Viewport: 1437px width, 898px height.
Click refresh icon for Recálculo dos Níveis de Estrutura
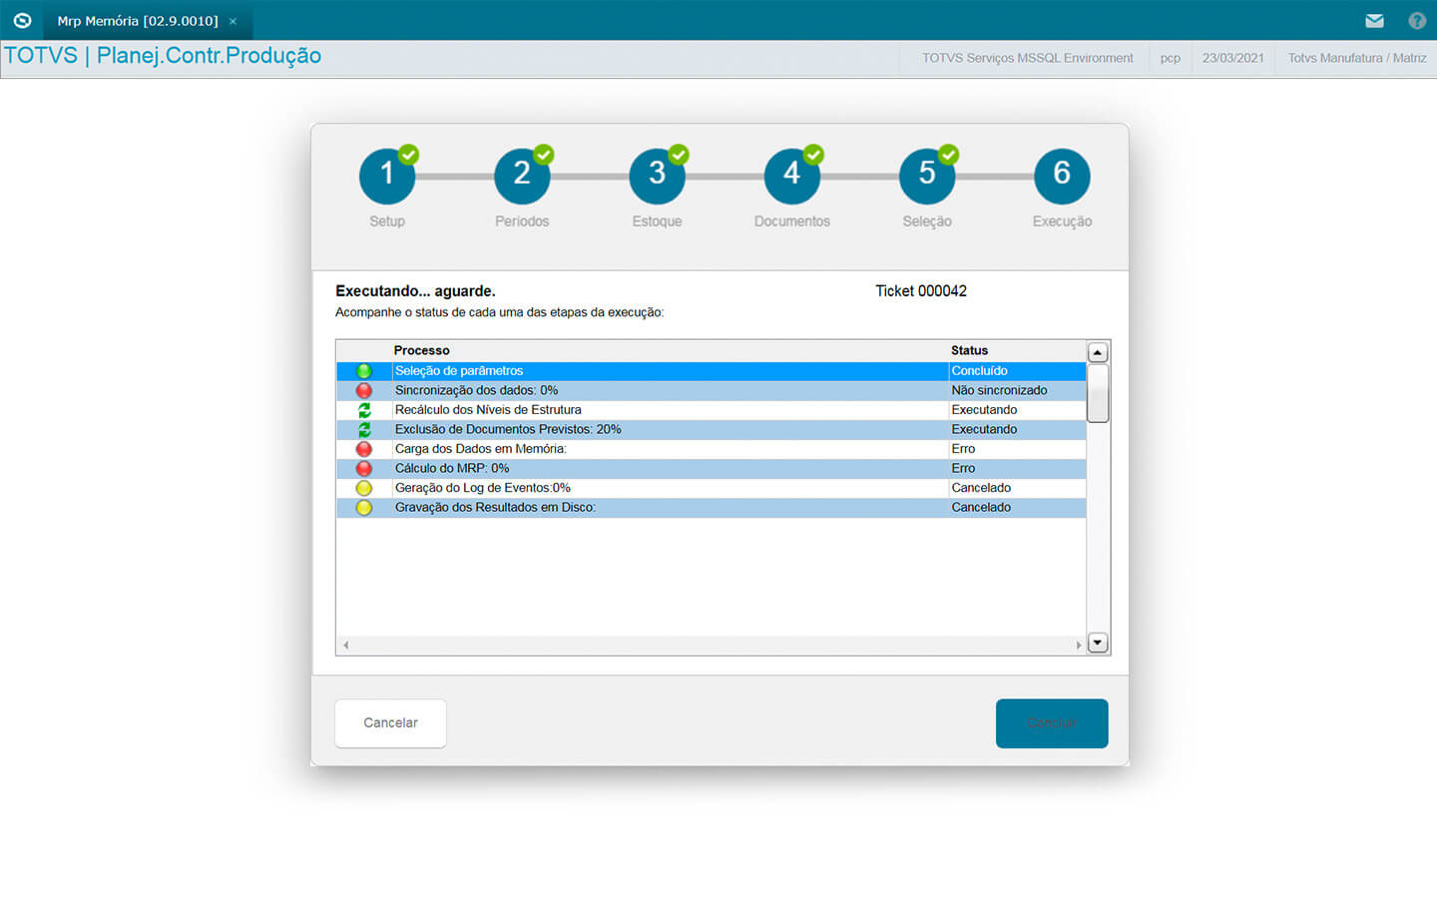364,410
